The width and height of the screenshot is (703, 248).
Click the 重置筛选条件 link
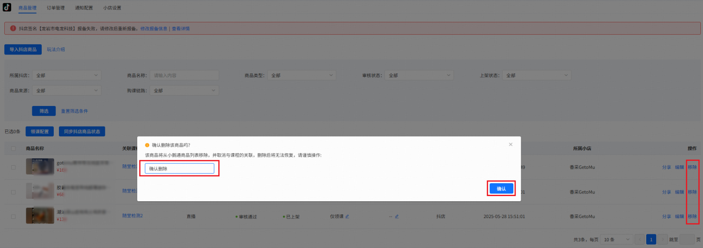click(74, 111)
